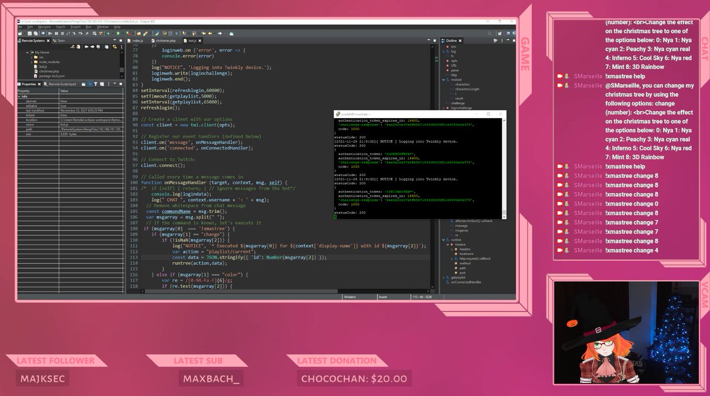Collapse the runtree item in Outline

pyautogui.click(x=443, y=240)
